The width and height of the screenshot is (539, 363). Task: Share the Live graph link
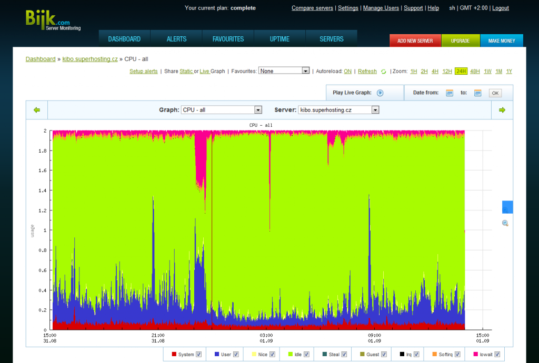[205, 71]
